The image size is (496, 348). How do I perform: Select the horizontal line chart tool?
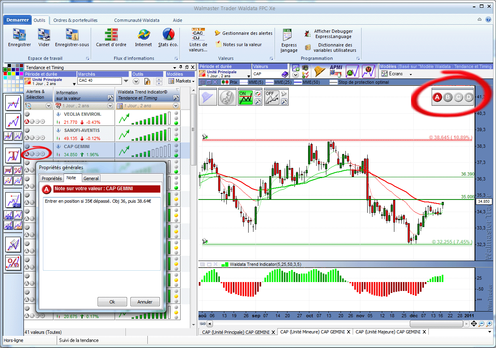coord(13,103)
